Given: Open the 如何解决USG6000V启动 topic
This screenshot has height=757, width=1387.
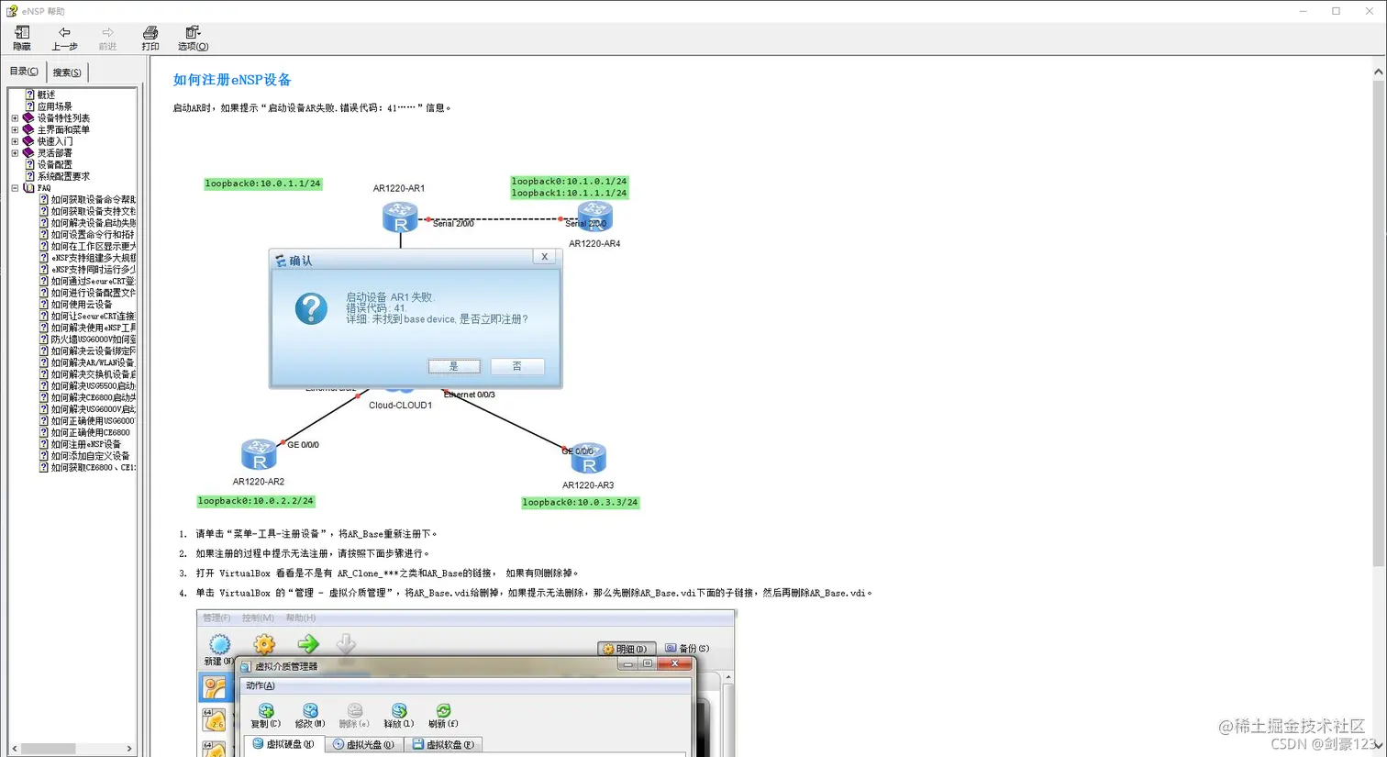Looking at the screenshot, I should pyautogui.click(x=93, y=409).
